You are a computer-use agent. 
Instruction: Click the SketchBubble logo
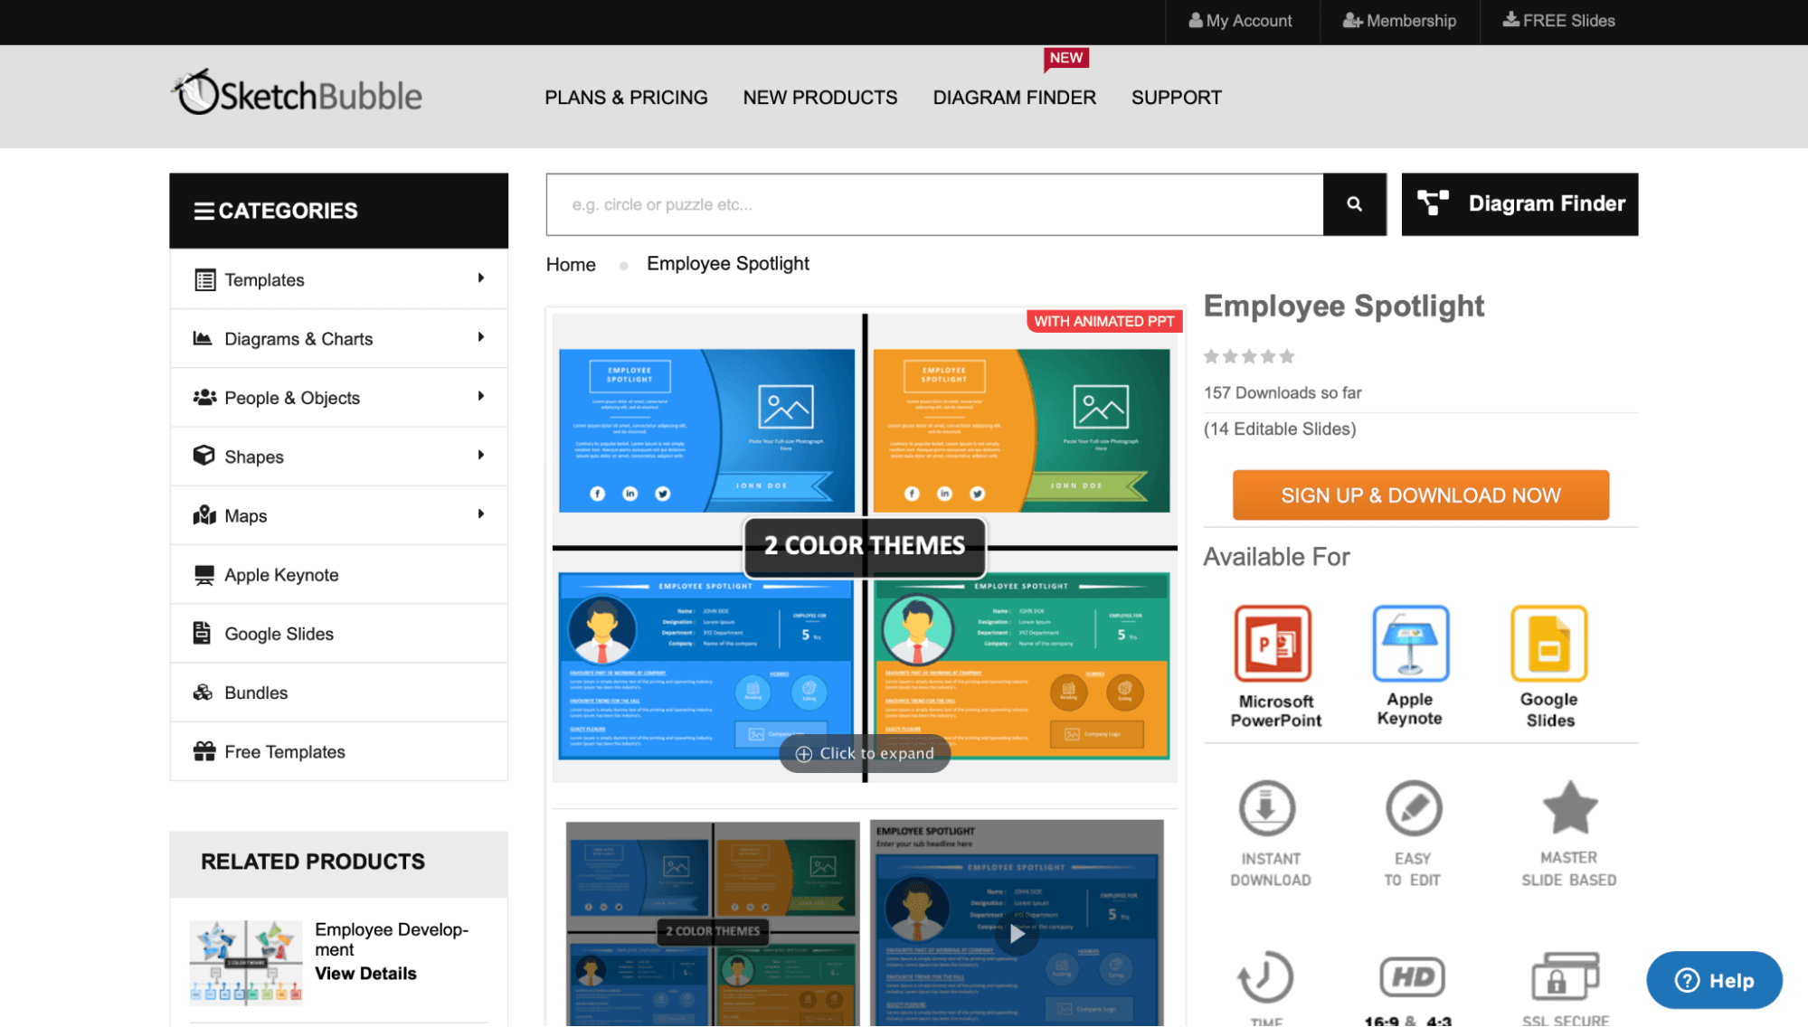click(x=297, y=94)
